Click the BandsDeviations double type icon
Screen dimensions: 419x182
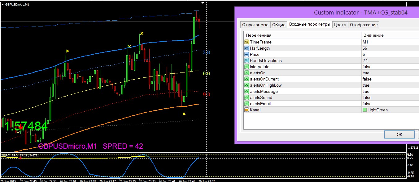tap(247, 60)
